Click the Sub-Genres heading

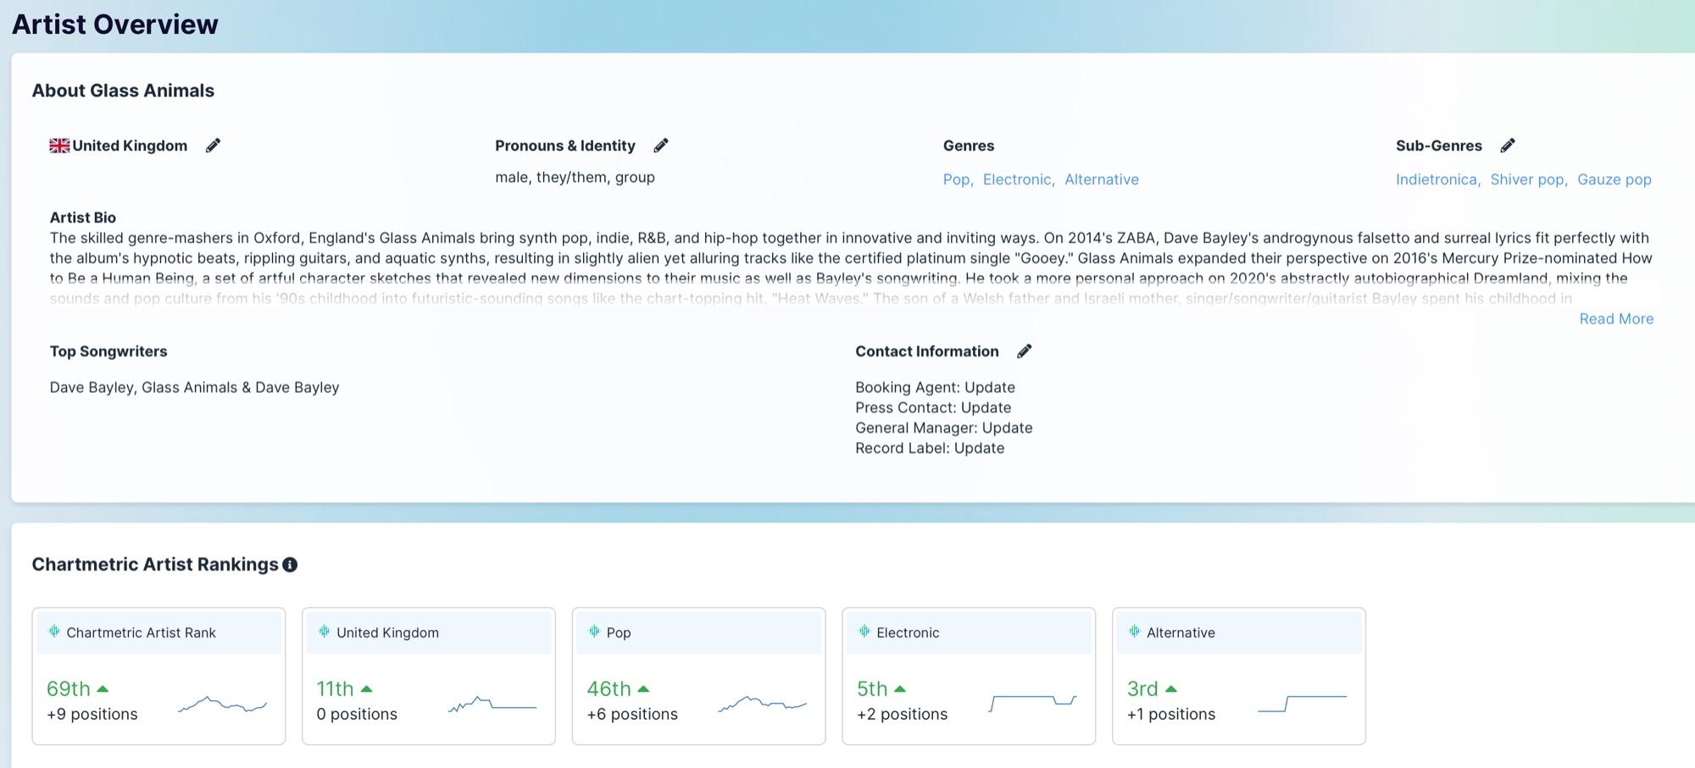pyautogui.click(x=1439, y=146)
